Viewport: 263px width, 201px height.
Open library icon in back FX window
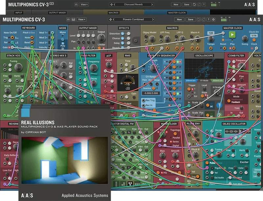[76, 5]
